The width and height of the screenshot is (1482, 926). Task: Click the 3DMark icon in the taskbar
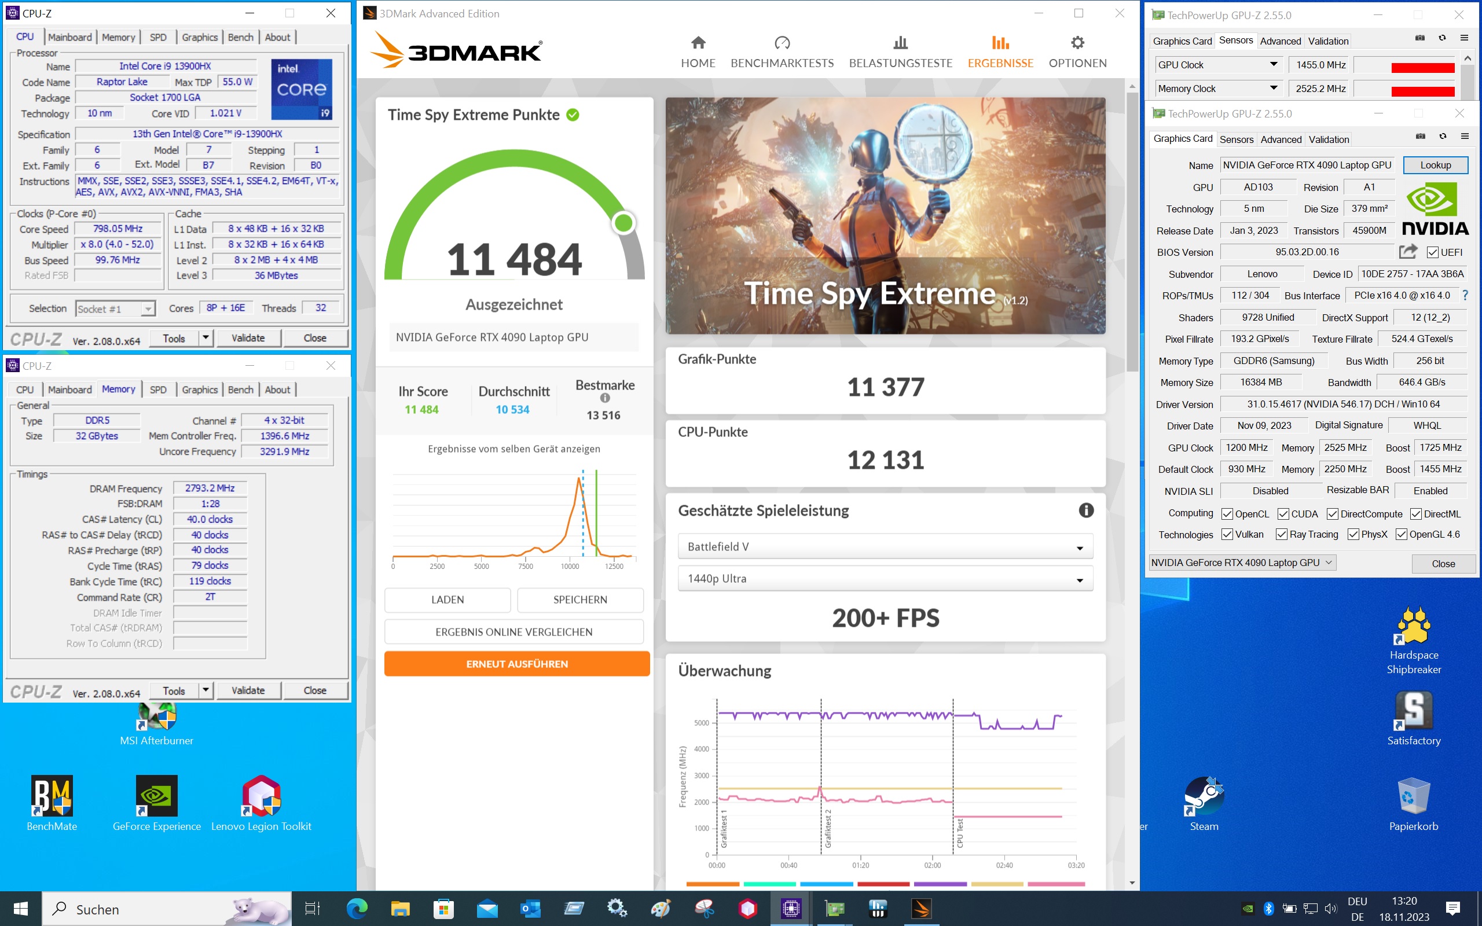pyautogui.click(x=921, y=909)
